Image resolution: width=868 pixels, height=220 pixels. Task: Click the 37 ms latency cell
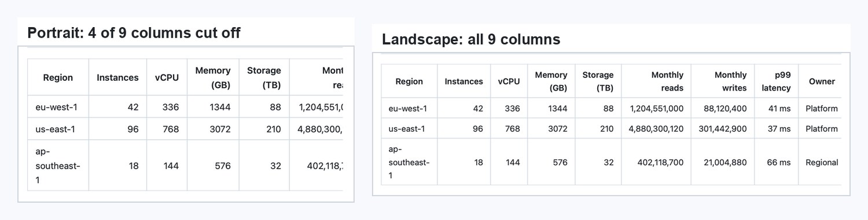(776, 129)
